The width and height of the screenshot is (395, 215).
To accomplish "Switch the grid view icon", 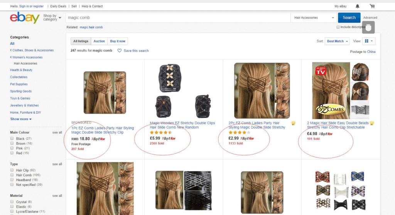I will point(367,41).
